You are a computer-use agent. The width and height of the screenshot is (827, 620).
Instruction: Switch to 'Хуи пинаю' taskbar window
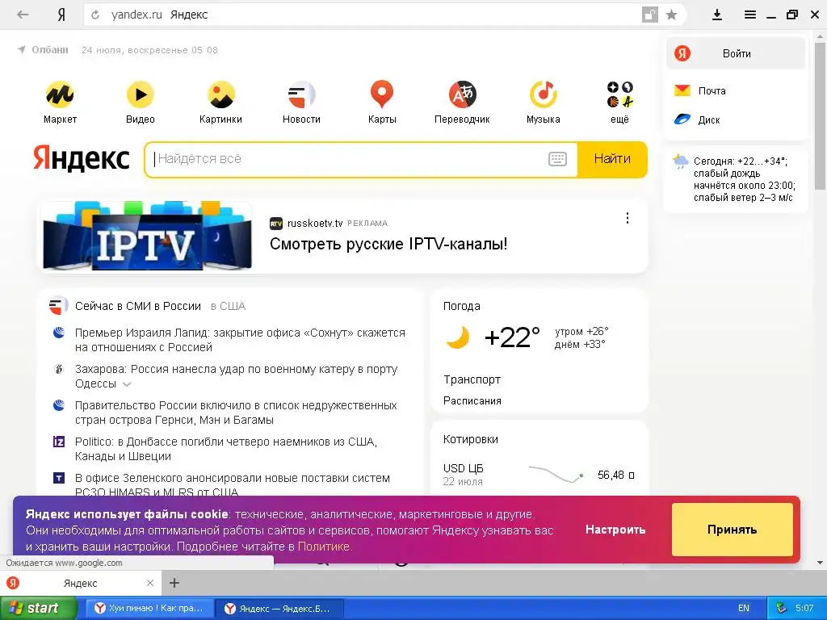click(149, 608)
